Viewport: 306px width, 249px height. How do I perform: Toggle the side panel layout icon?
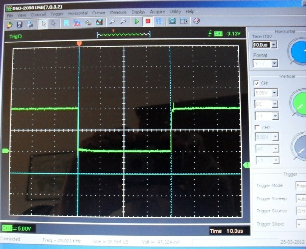coord(184,21)
